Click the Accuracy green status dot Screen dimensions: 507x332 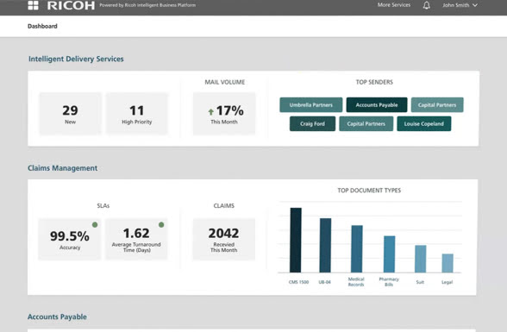[x=95, y=225]
